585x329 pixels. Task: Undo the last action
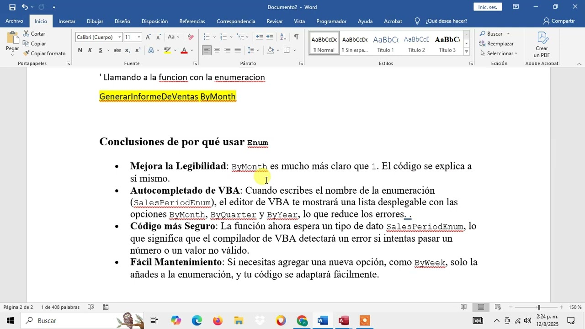(25, 7)
